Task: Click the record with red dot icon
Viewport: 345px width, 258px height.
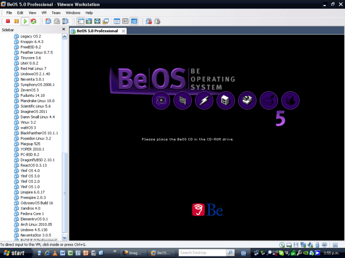Action: pyautogui.click(x=149, y=21)
